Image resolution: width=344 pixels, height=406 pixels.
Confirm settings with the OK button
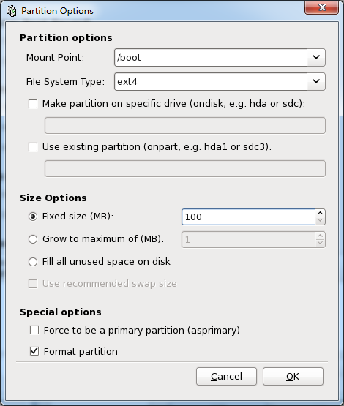(293, 376)
